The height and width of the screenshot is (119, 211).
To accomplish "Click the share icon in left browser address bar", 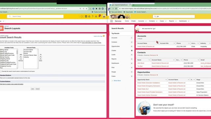I will click(83, 9).
